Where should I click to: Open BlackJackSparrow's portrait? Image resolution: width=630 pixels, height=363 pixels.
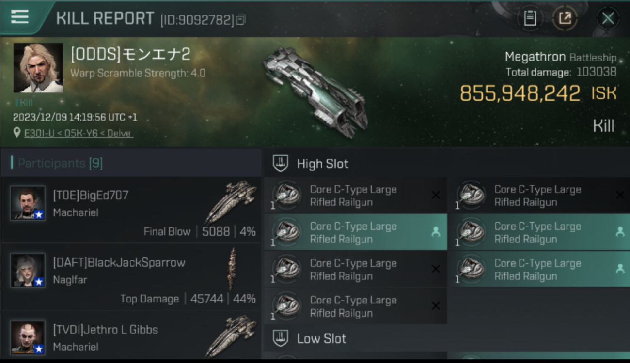(x=28, y=270)
